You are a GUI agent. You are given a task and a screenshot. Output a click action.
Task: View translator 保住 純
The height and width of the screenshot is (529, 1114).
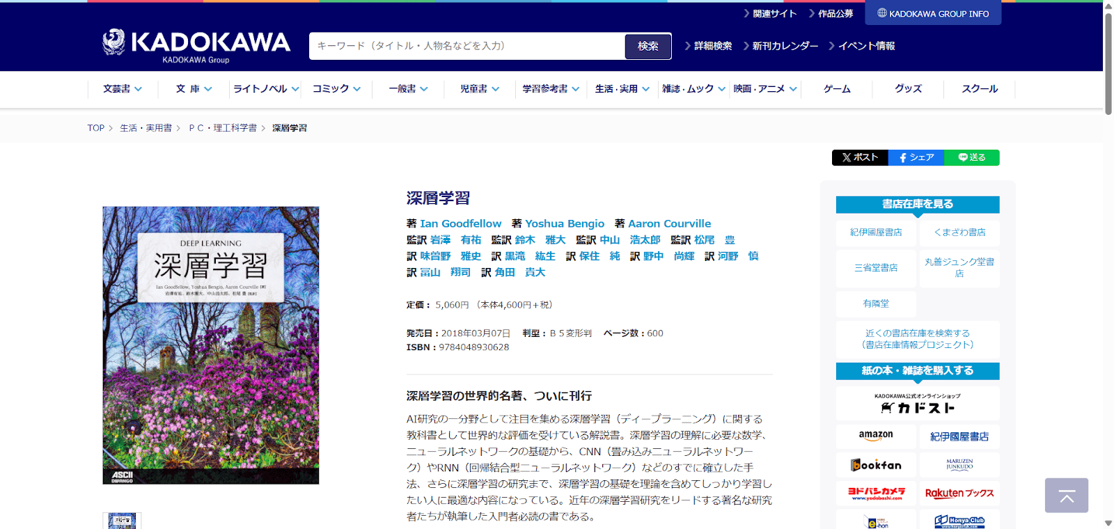tap(599, 256)
